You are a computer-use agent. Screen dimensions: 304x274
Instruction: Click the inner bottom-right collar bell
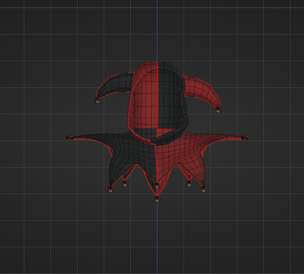[x=189, y=184]
